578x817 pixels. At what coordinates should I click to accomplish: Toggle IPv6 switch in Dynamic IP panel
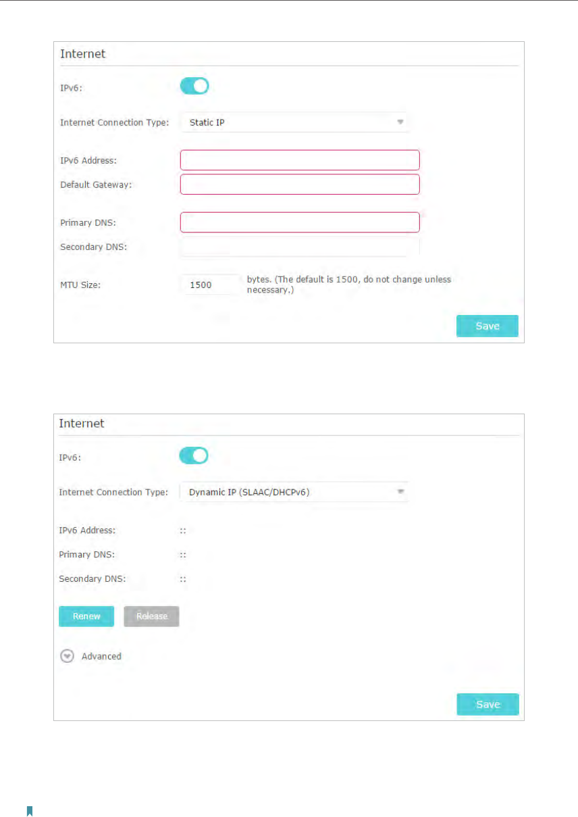tap(194, 455)
